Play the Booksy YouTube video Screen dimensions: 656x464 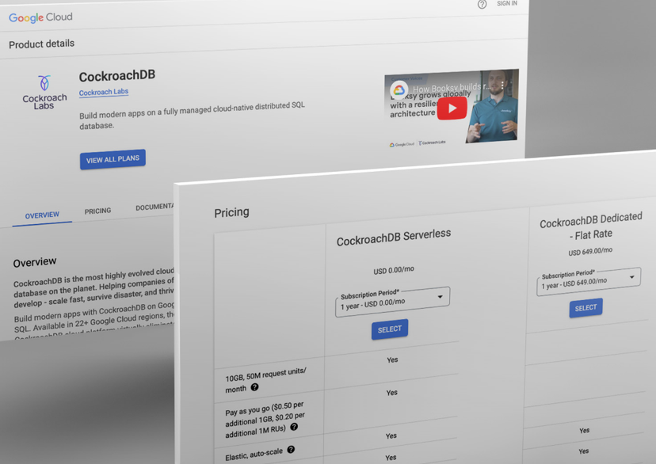click(452, 108)
